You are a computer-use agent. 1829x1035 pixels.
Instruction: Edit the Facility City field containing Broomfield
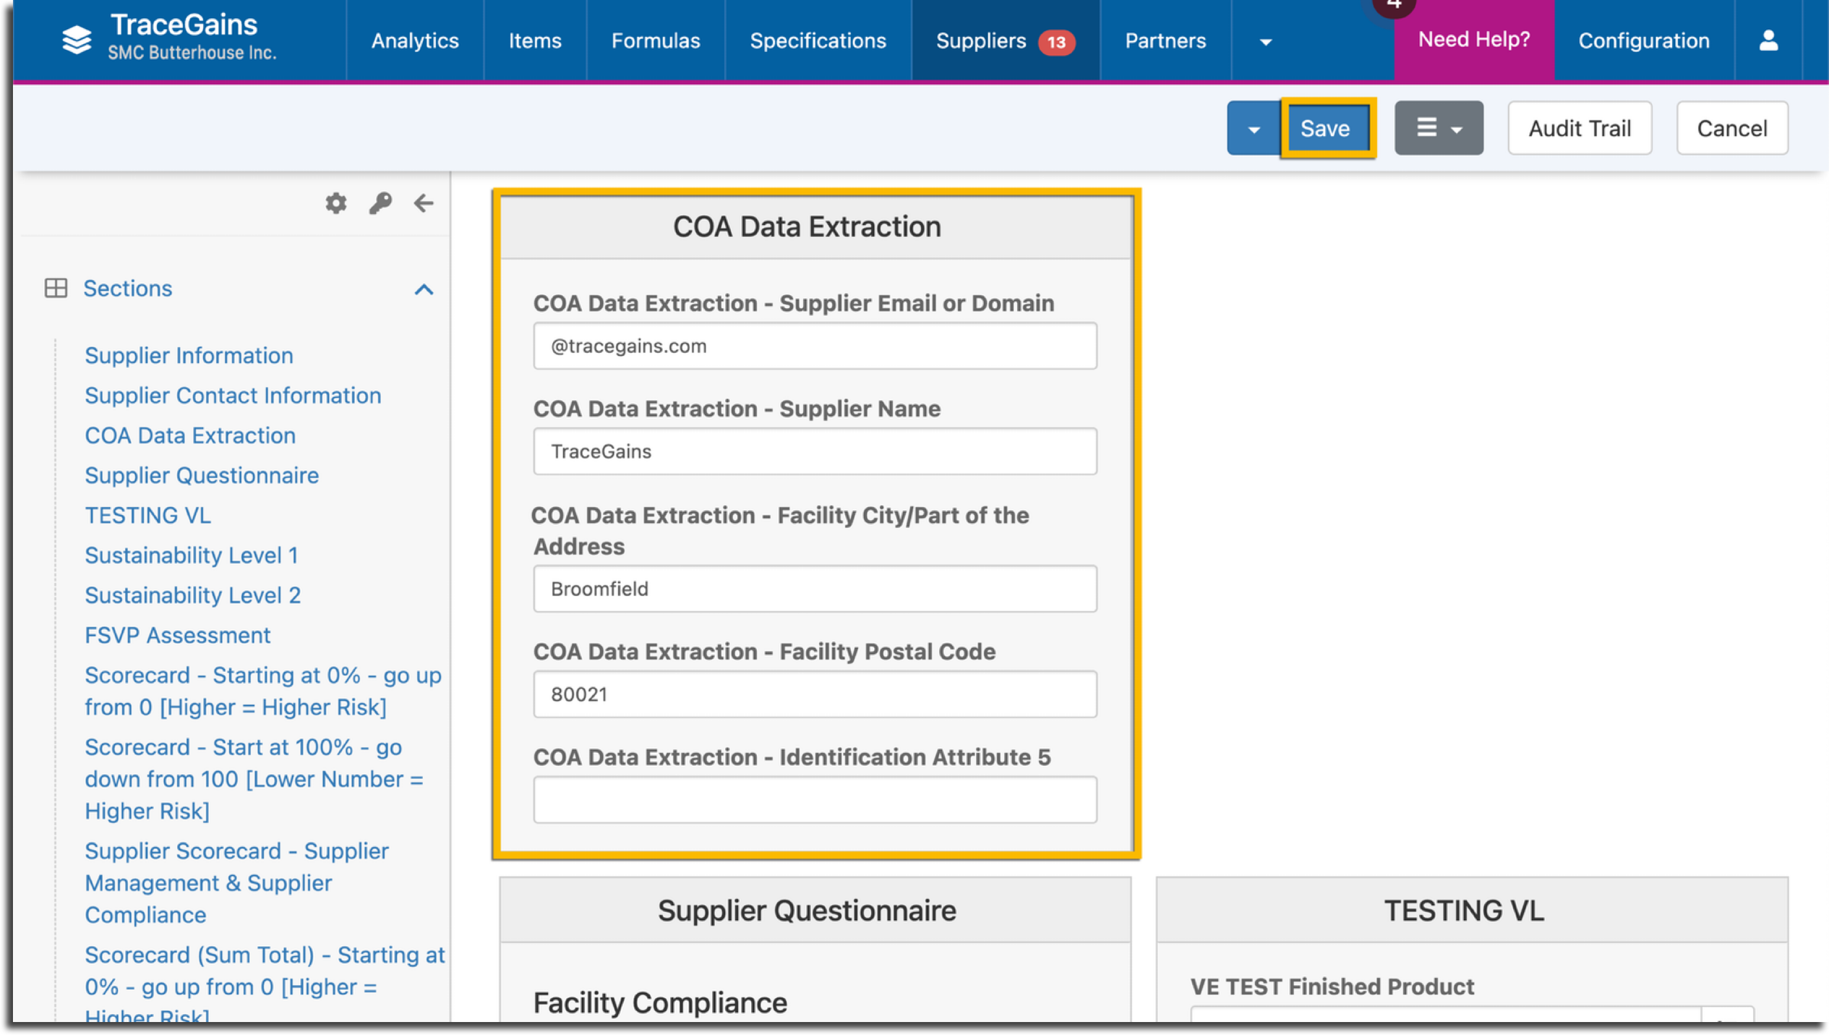tap(815, 589)
